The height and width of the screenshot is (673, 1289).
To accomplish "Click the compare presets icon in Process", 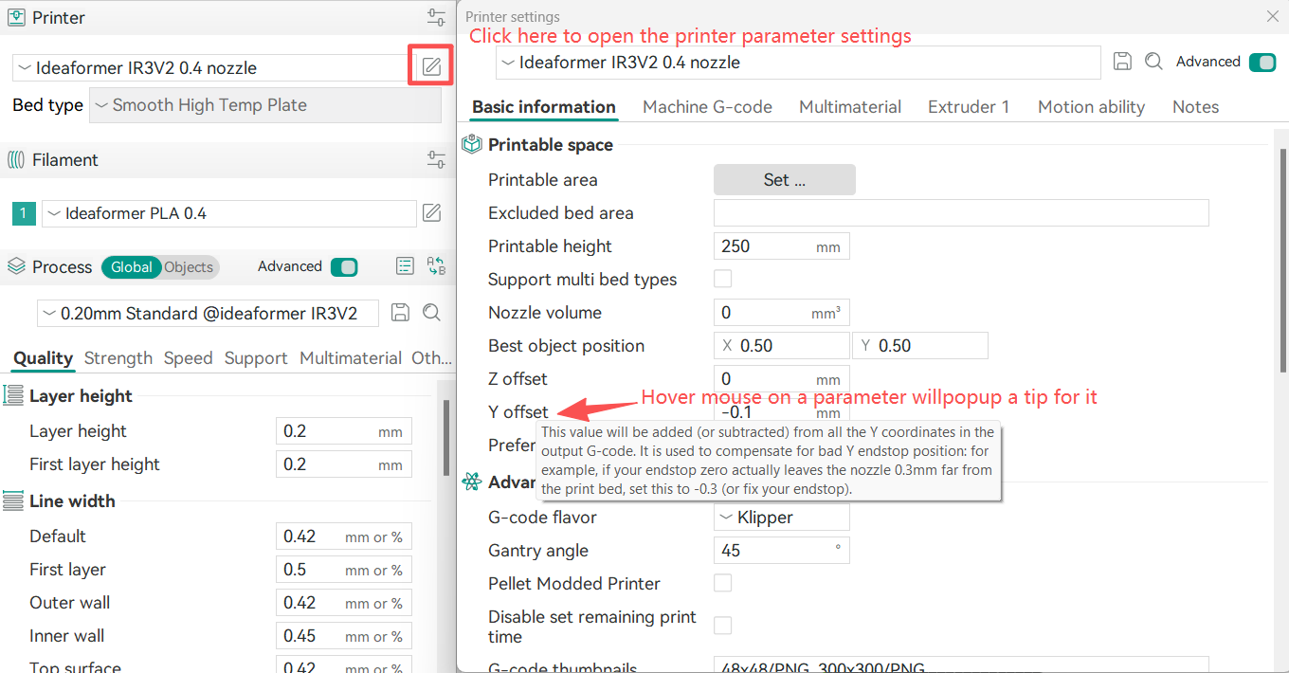I will 436,266.
